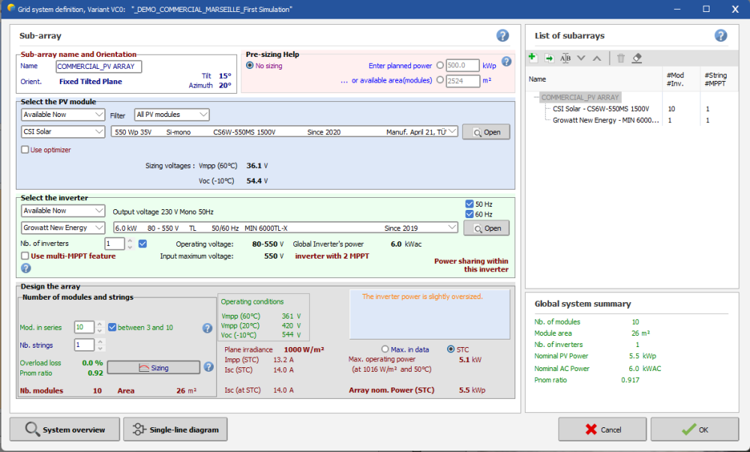Viewport: 750px width, 452px height.
Task: Open the CSI Solar manufacturer dropdown
Action: coord(63,132)
